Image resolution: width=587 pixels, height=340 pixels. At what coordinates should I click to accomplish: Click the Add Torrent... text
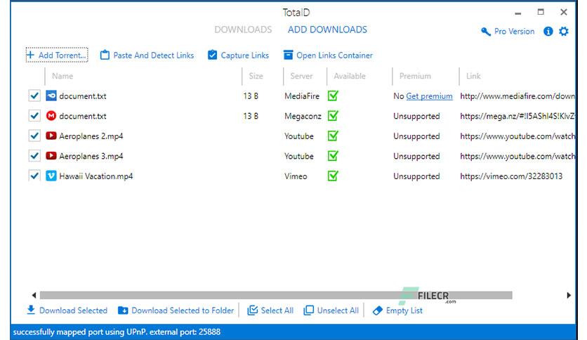(62, 55)
